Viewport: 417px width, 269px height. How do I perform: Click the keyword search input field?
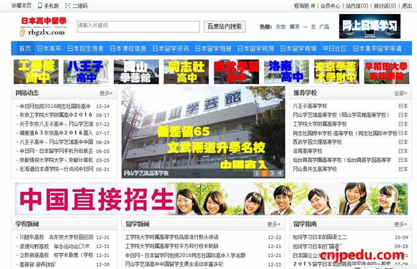[138, 27]
